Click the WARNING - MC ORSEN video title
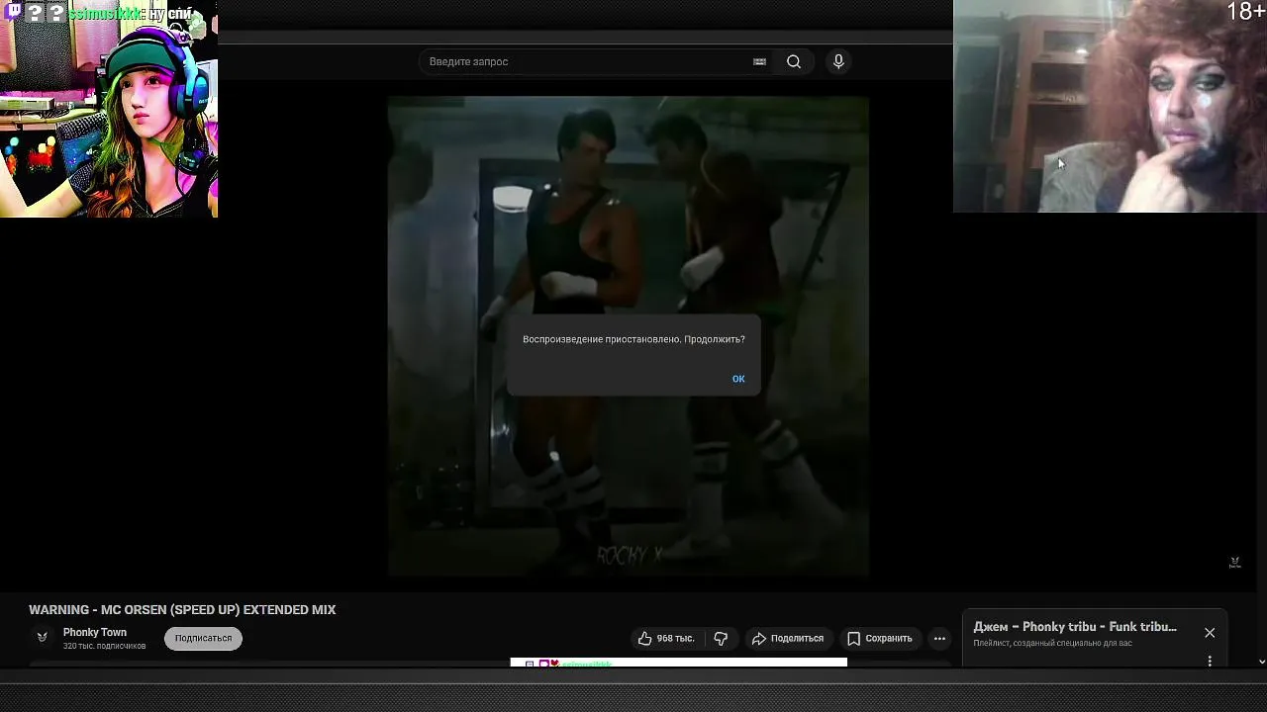 [182, 610]
